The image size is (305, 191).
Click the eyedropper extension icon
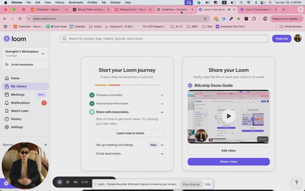(x=231, y=19)
